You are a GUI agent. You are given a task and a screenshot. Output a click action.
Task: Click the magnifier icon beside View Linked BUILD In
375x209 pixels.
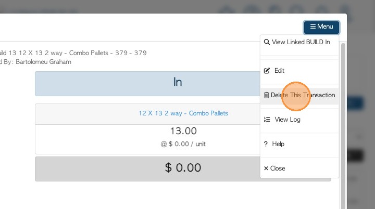pyautogui.click(x=267, y=42)
